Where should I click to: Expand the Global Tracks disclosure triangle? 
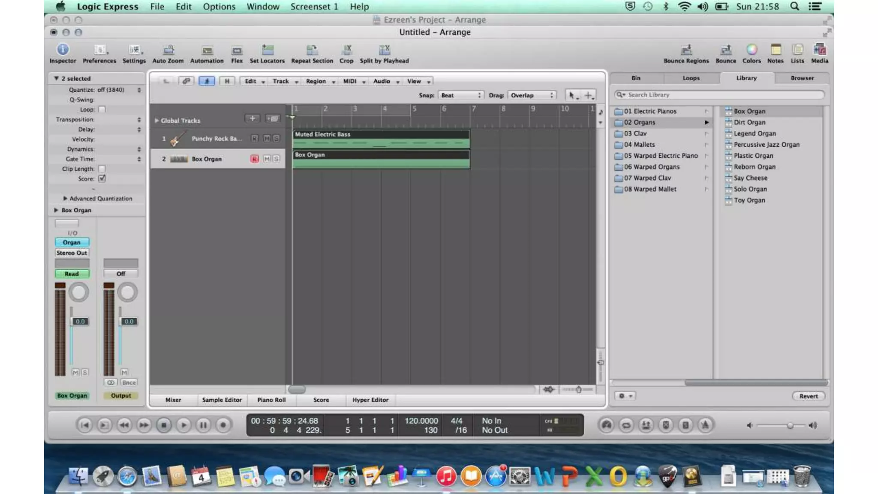tap(156, 120)
